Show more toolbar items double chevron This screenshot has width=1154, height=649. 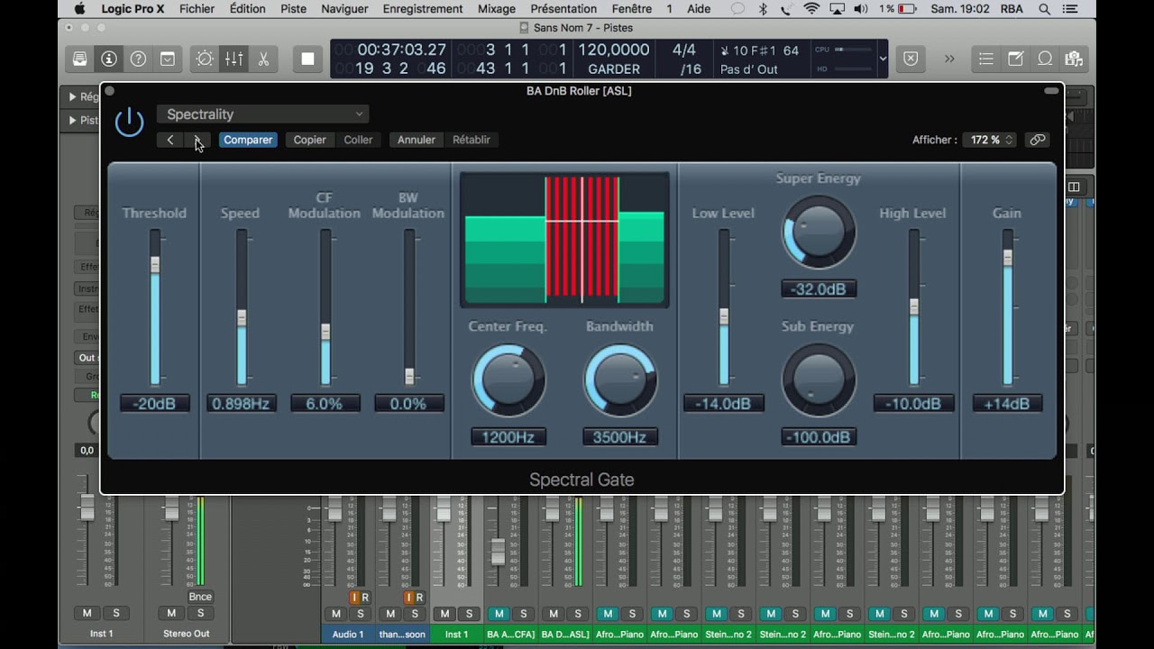[949, 59]
